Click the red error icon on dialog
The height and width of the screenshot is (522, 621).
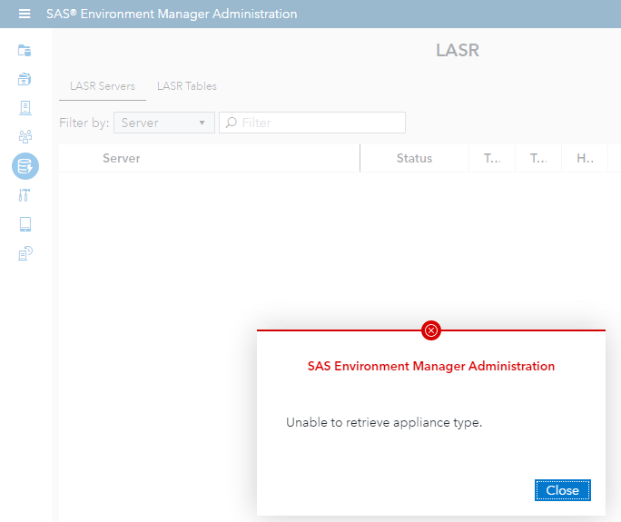pos(431,330)
